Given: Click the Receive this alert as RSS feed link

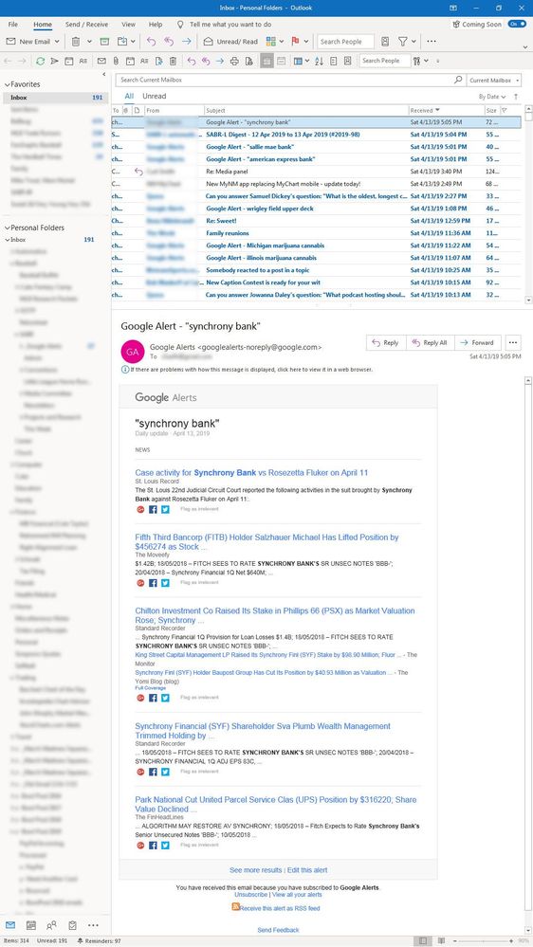Looking at the screenshot, I should click(x=279, y=908).
